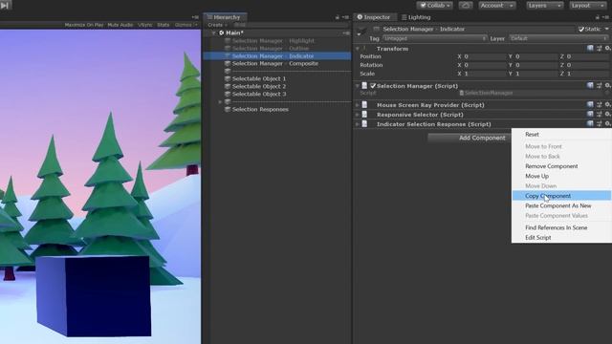The image size is (612, 344).
Task: Open Transform presets icon
Action: tap(600, 49)
